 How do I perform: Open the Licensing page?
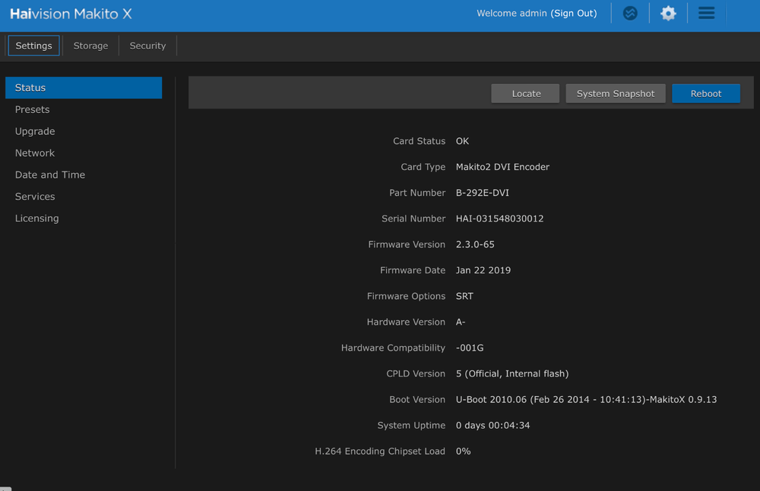pos(36,219)
